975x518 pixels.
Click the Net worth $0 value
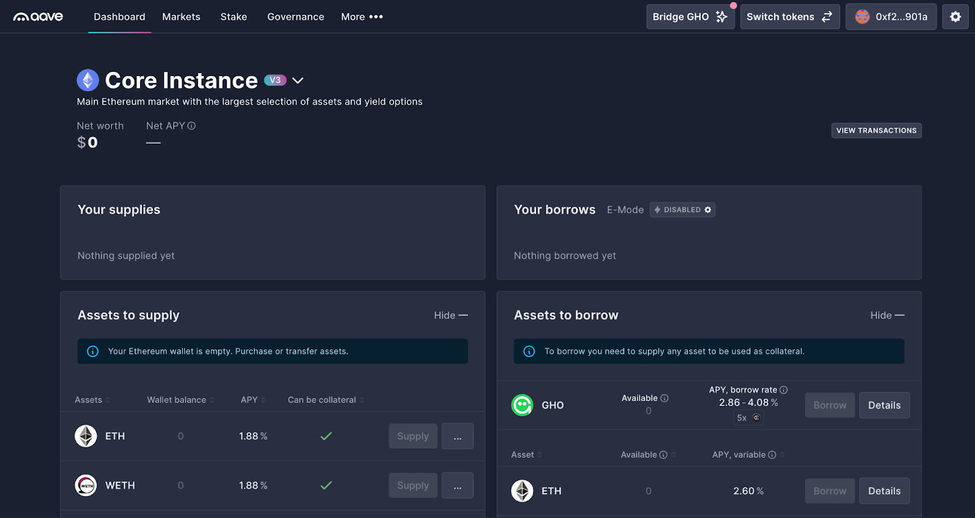(87, 142)
